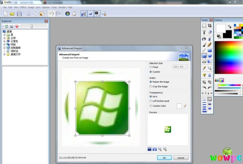Select the Zoom magnifier in Tools panel

coord(210,68)
